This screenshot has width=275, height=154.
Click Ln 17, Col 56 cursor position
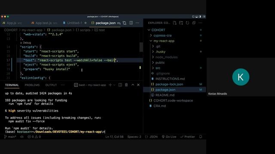coord(114,137)
